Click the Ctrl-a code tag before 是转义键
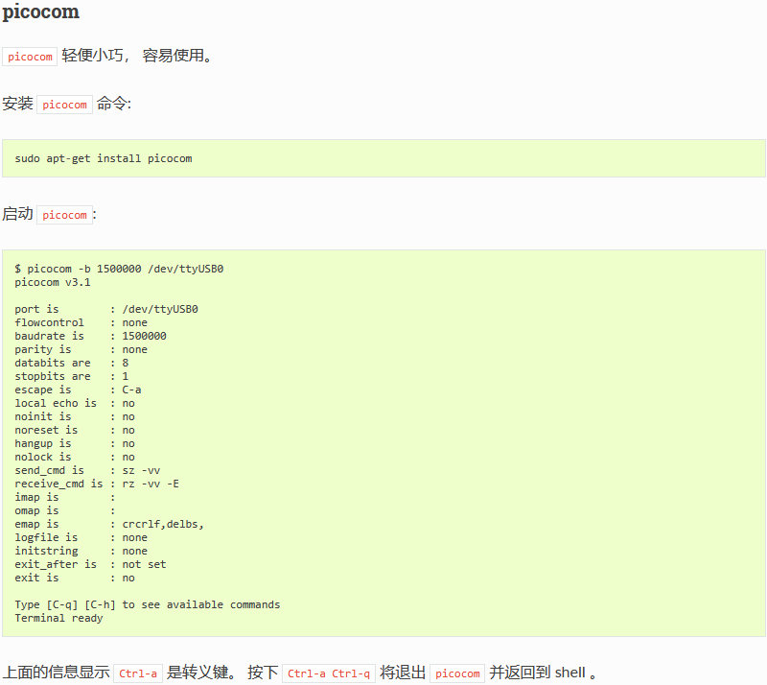Viewport: 767px width, 685px height. 138,673
